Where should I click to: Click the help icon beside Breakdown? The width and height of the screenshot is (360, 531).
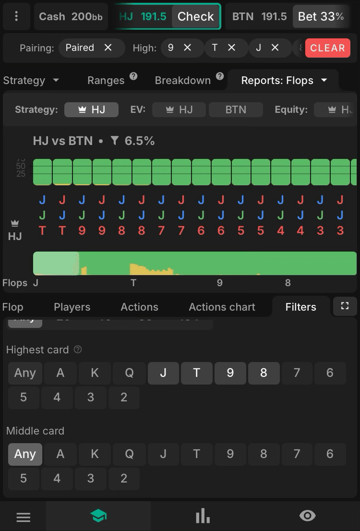click(x=220, y=76)
